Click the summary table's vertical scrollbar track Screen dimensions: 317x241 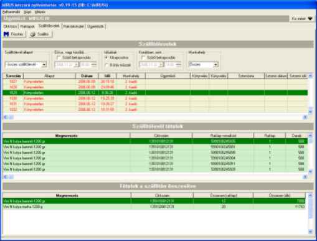click(x=310, y=224)
